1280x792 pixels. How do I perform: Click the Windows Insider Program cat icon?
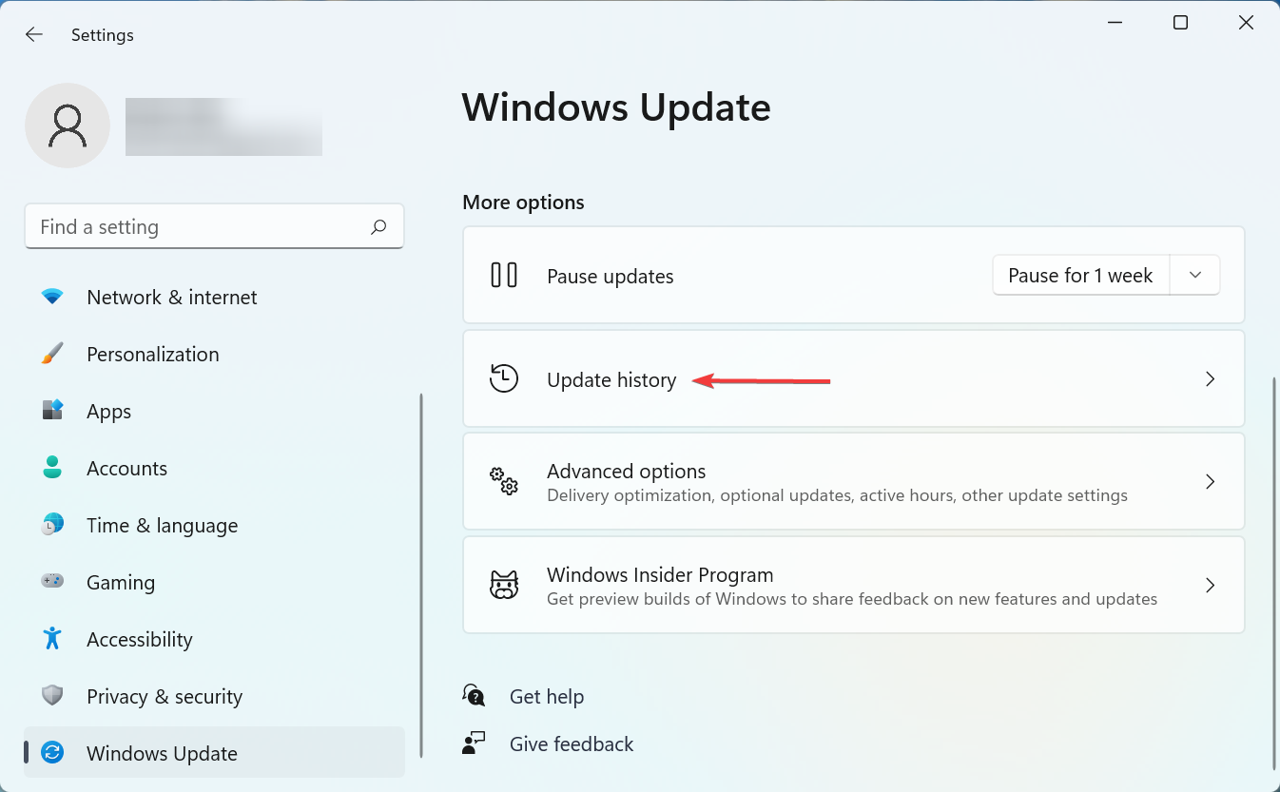(504, 585)
